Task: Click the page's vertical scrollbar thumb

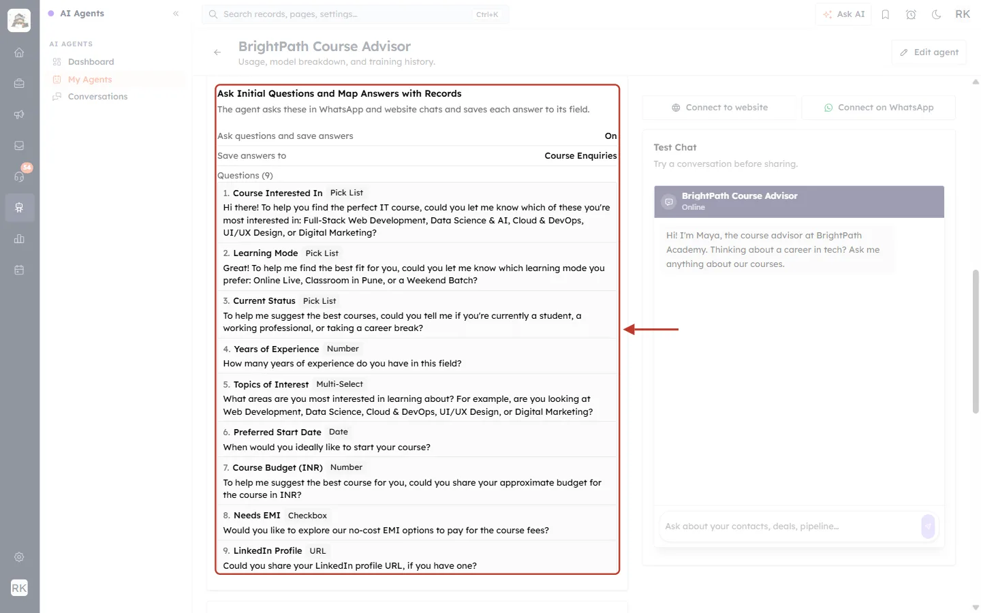Action: click(x=976, y=342)
